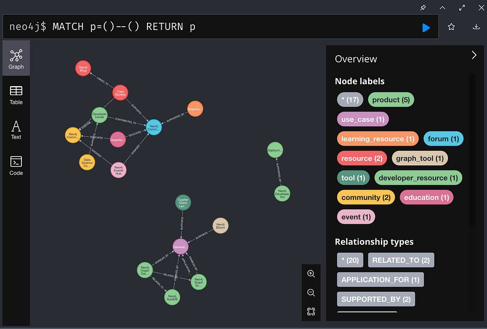Switch to Text view
The width and height of the screenshot is (487, 329).
click(16, 130)
